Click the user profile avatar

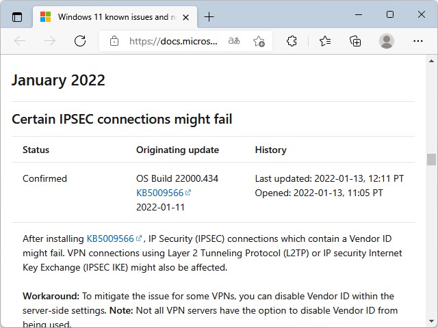(387, 41)
